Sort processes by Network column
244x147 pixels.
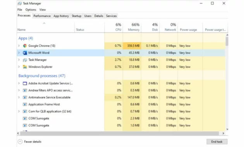tap(168, 27)
